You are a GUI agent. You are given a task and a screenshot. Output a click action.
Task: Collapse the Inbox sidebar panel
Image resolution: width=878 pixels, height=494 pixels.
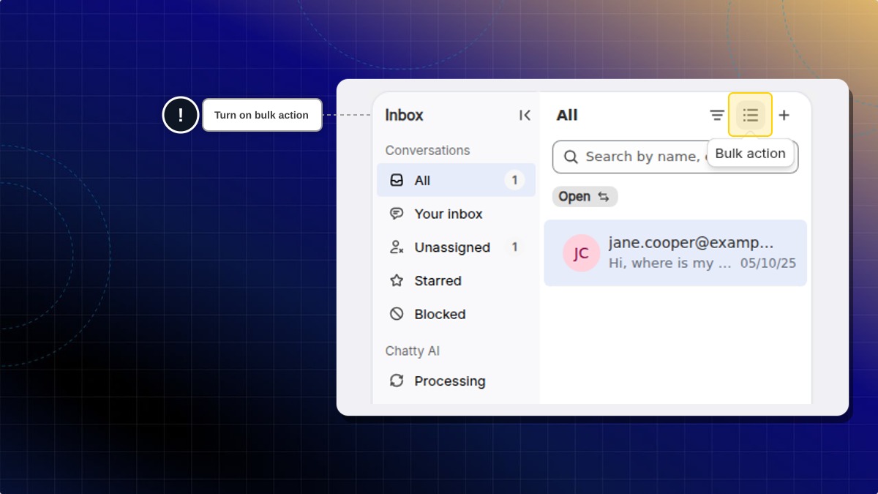pyautogui.click(x=525, y=115)
